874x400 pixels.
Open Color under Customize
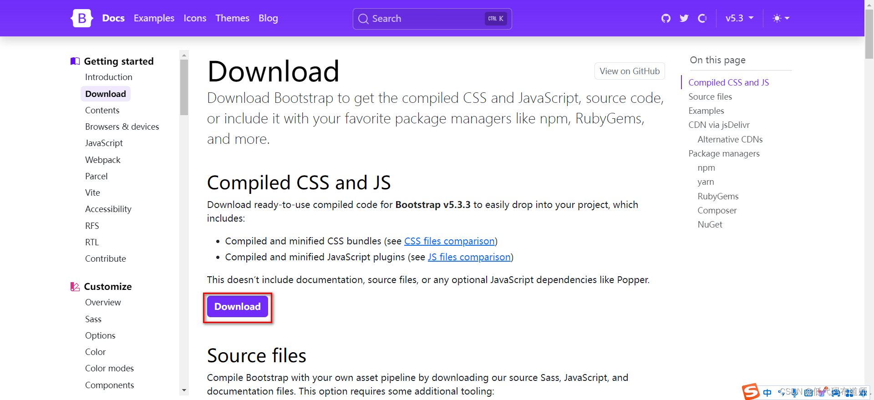click(x=95, y=352)
